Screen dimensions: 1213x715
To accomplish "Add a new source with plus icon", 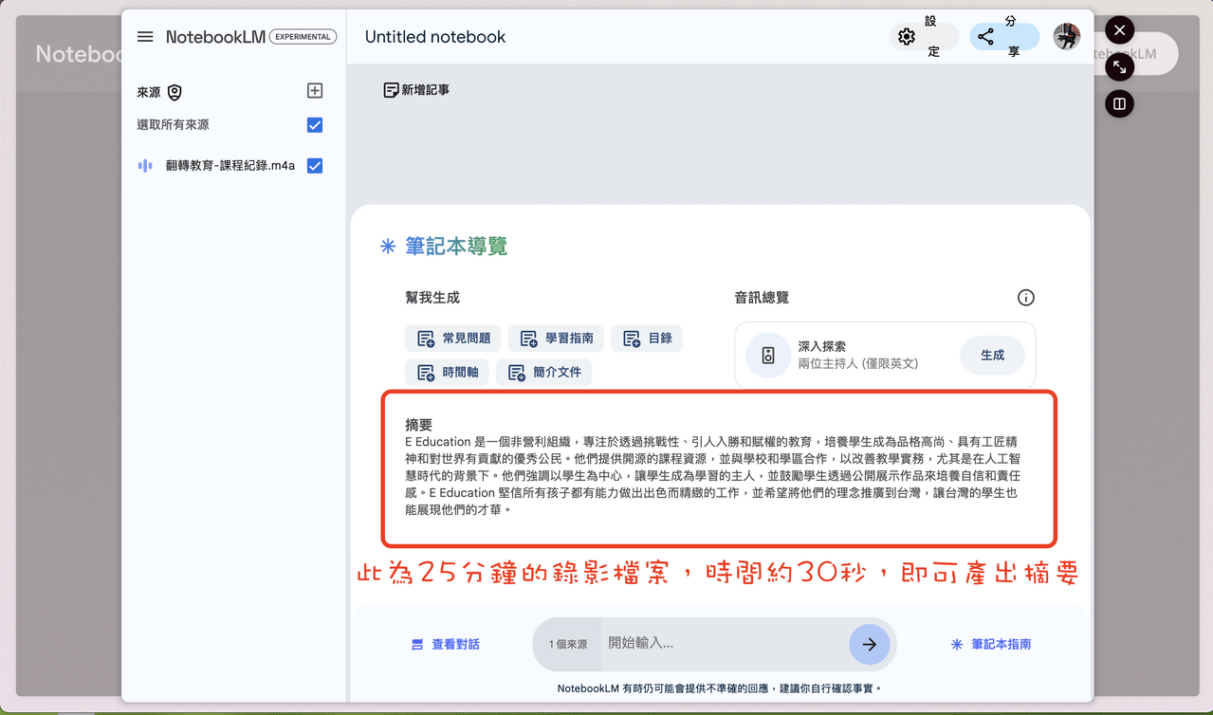I will [315, 91].
